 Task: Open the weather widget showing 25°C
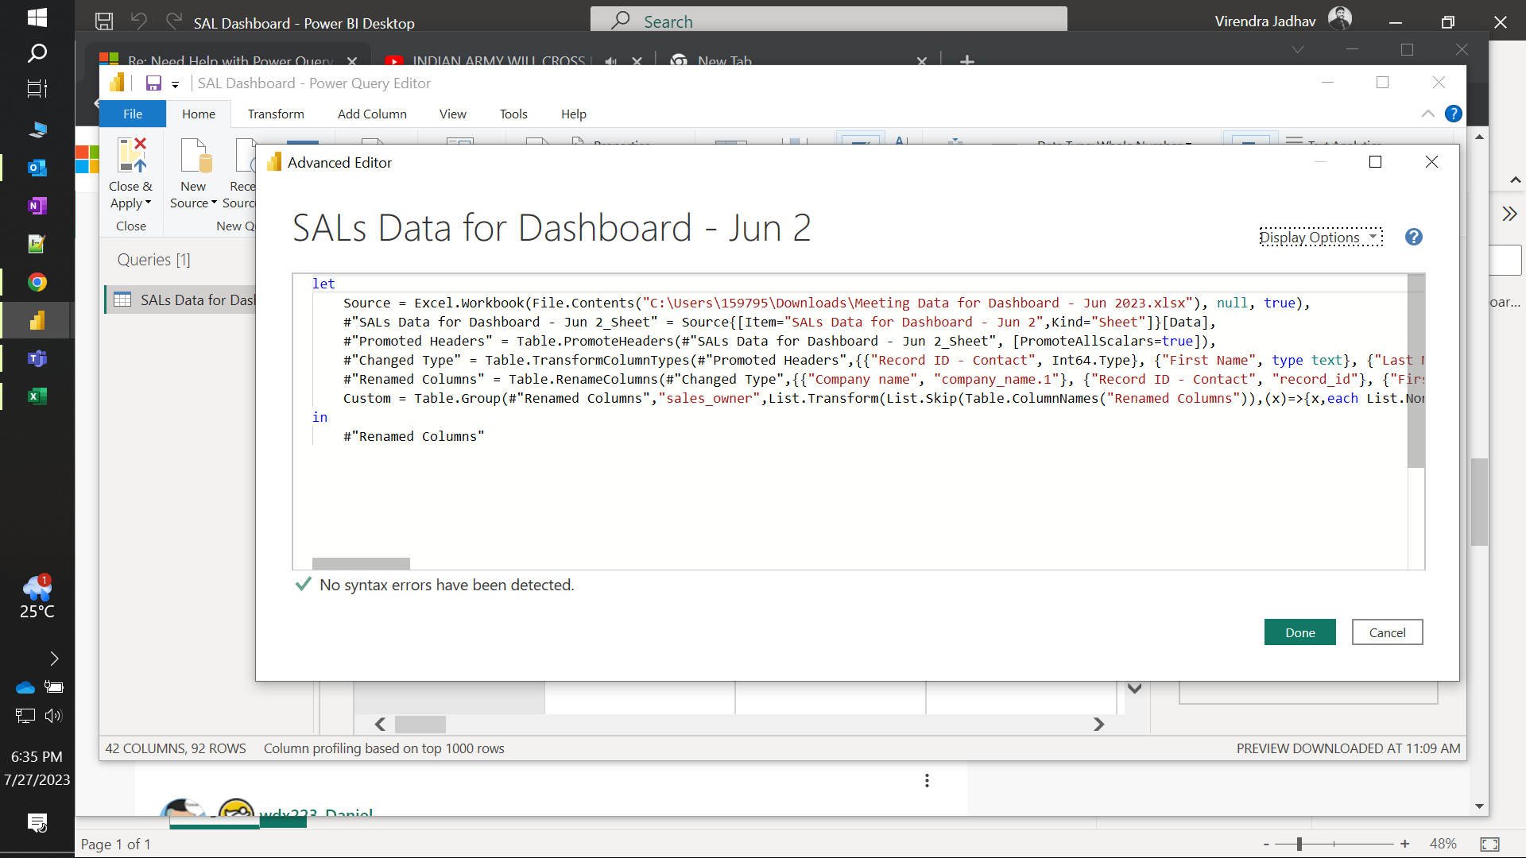tap(37, 597)
